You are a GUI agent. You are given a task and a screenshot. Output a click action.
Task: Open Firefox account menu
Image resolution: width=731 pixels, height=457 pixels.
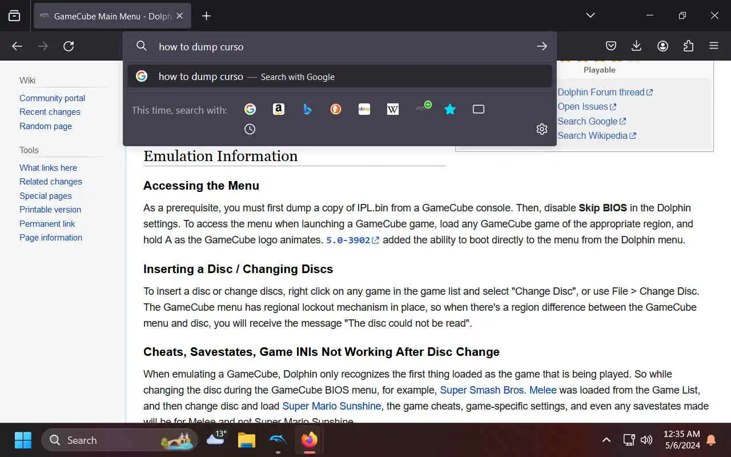tap(662, 46)
